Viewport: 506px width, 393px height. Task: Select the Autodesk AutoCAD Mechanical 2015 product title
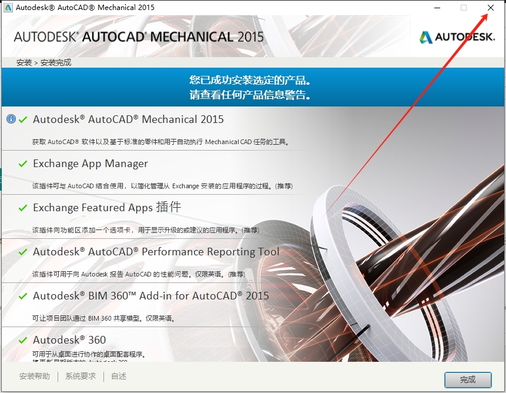(x=128, y=119)
